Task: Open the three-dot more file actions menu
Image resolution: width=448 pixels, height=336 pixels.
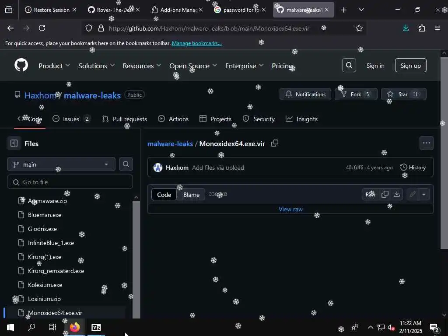Action: 426,143
